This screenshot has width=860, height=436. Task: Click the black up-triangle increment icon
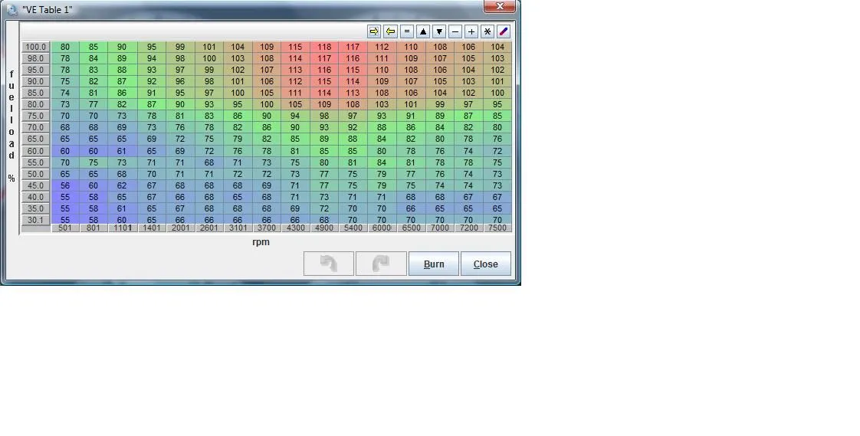422,31
